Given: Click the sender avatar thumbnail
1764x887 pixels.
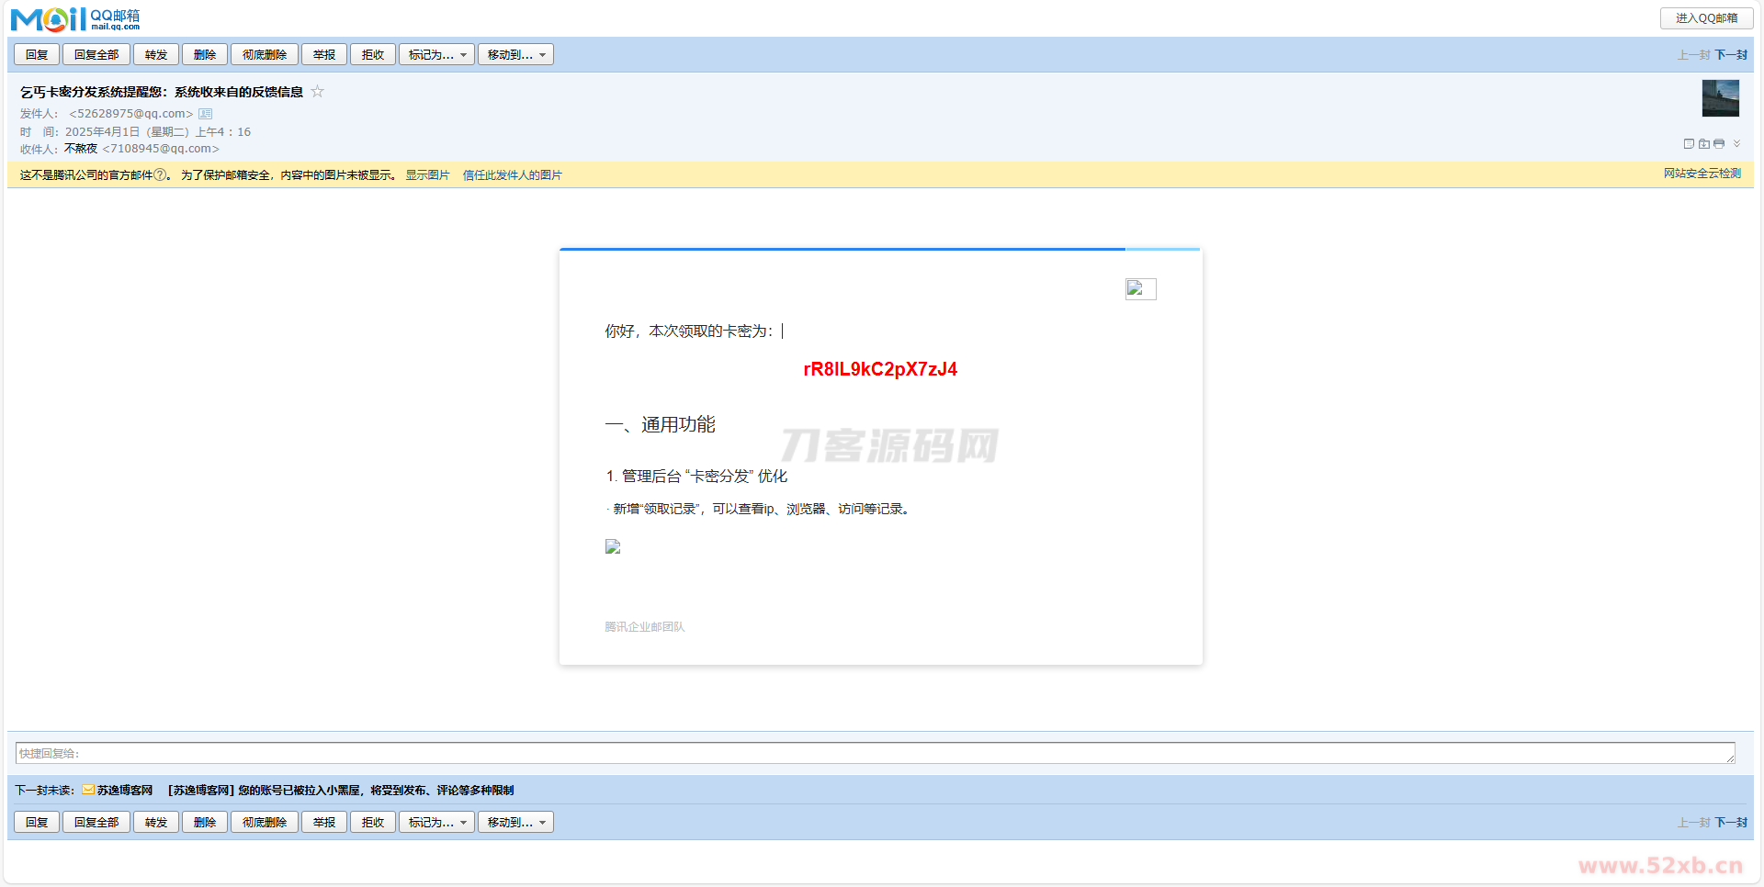Looking at the screenshot, I should [1720, 98].
